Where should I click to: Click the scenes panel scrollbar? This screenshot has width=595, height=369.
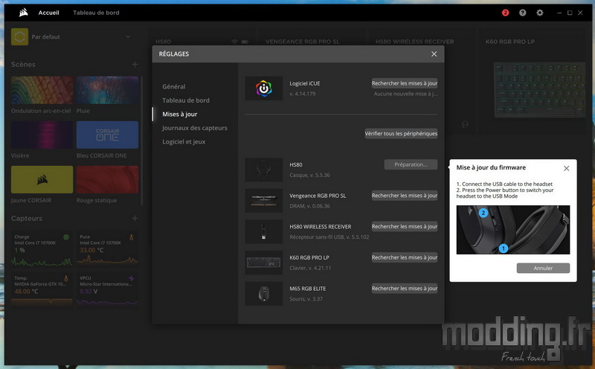point(142,141)
